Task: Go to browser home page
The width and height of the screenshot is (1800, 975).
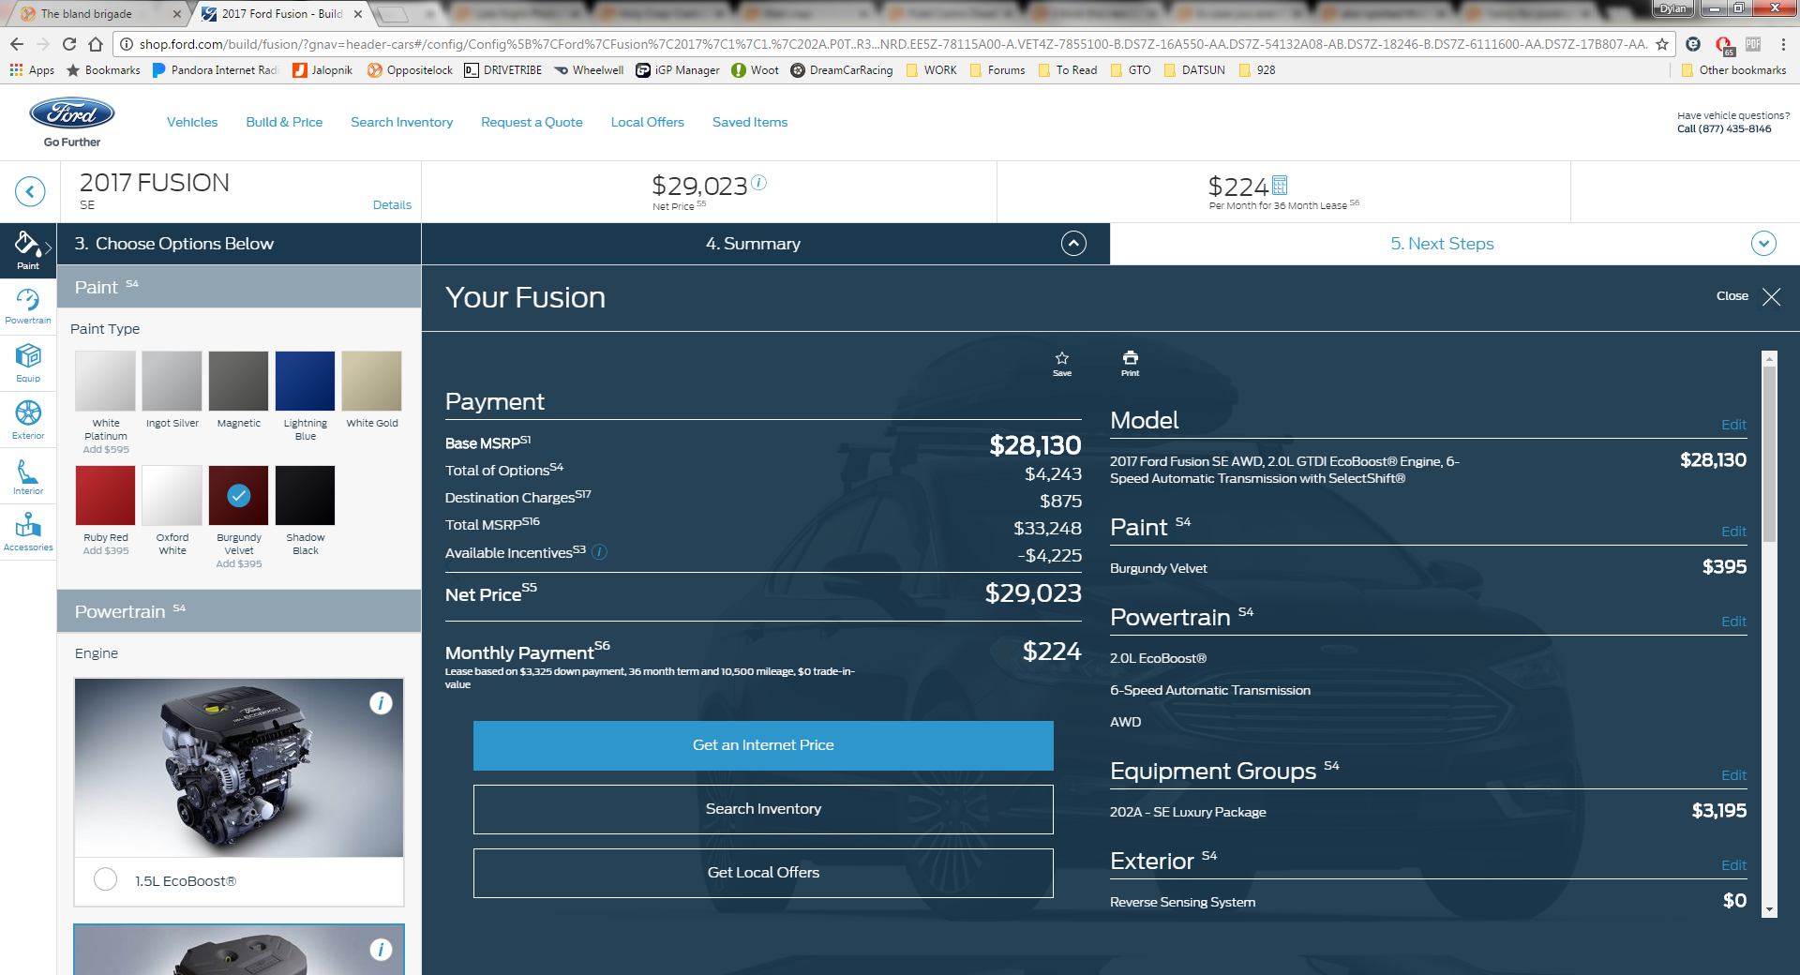Action: click(96, 44)
